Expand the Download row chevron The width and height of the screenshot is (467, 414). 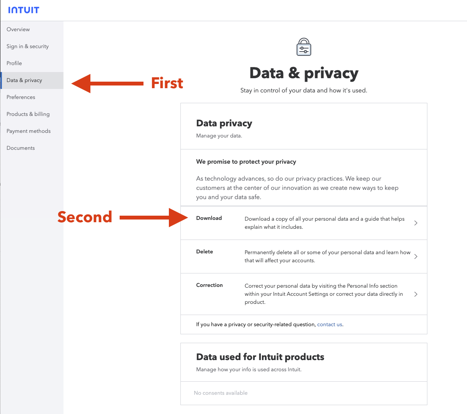click(415, 223)
